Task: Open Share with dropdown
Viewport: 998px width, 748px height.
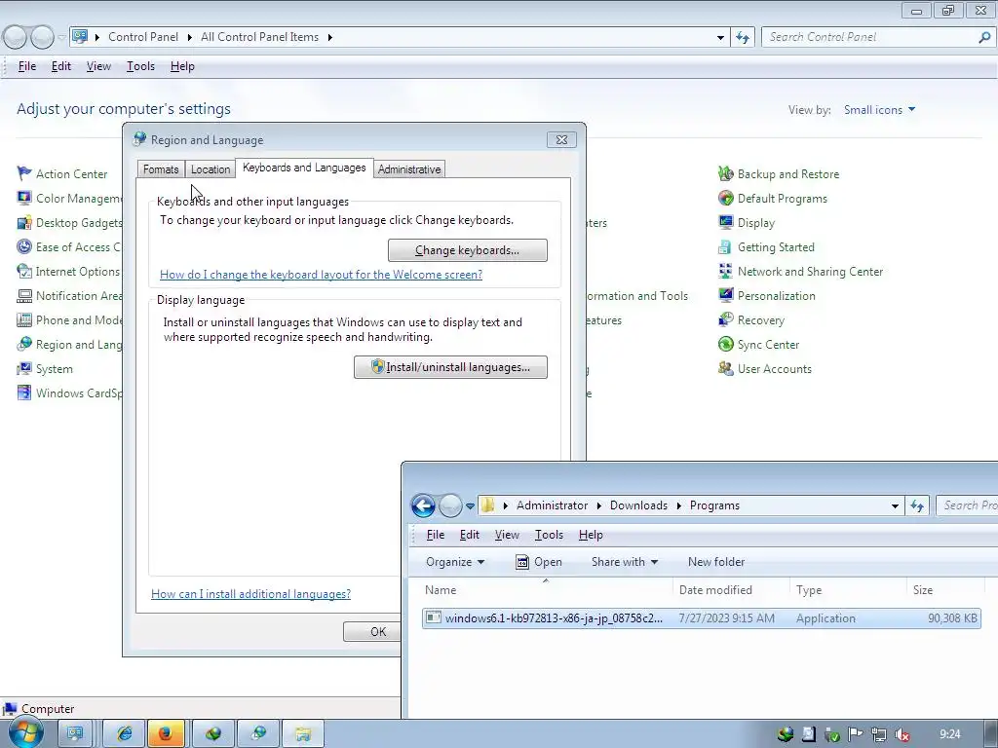Action: [x=625, y=562]
